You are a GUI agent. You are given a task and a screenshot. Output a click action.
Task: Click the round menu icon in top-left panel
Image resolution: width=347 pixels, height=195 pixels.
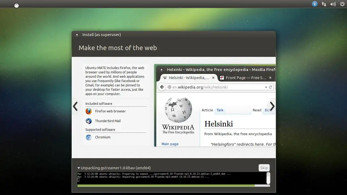[17, 5]
